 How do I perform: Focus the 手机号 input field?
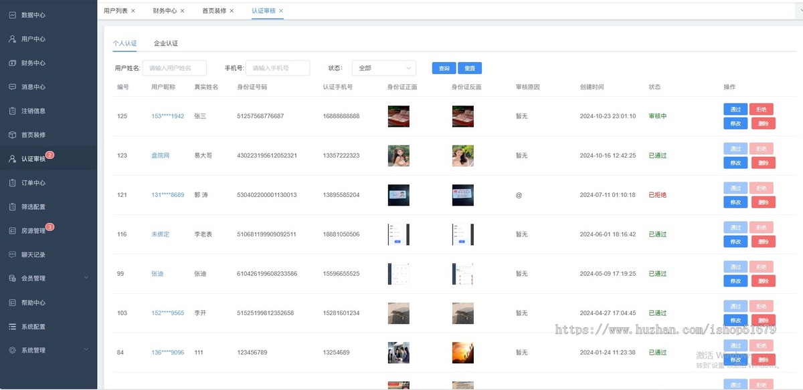(278, 68)
